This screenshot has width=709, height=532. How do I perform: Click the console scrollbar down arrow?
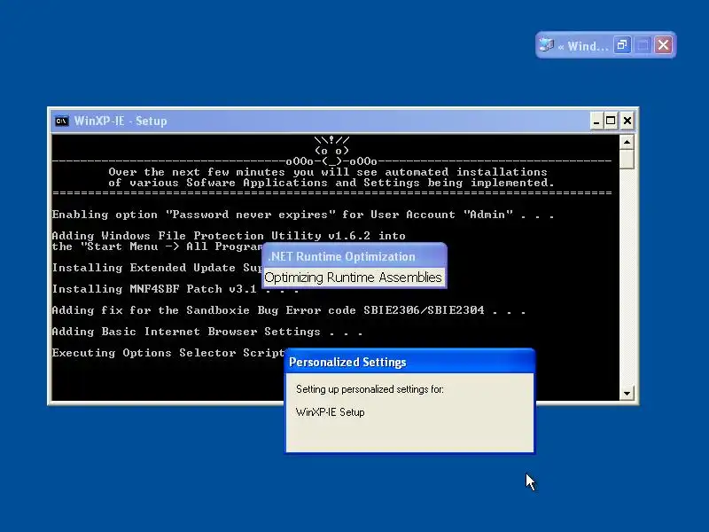click(x=627, y=393)
